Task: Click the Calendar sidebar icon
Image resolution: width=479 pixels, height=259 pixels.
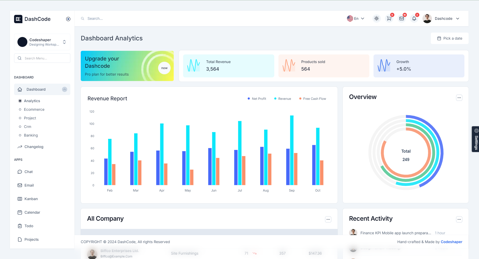Action: coord(20,212)
